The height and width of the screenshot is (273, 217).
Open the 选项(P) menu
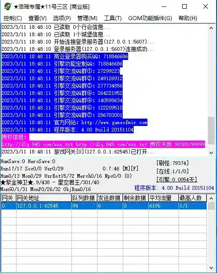(x=62, y=18)
